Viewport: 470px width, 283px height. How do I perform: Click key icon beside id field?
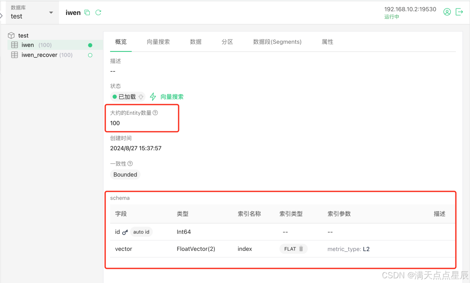[125, 232]
